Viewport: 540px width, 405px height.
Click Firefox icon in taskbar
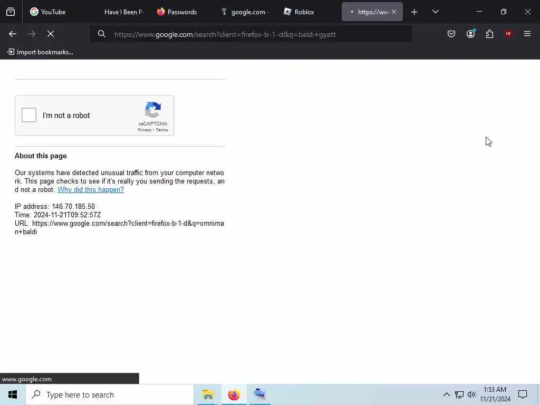234,394
